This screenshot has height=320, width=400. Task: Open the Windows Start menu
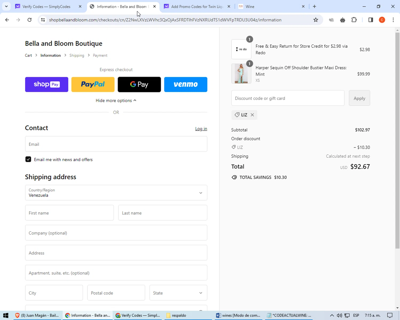pyautogui.click(x=6, y=315)
